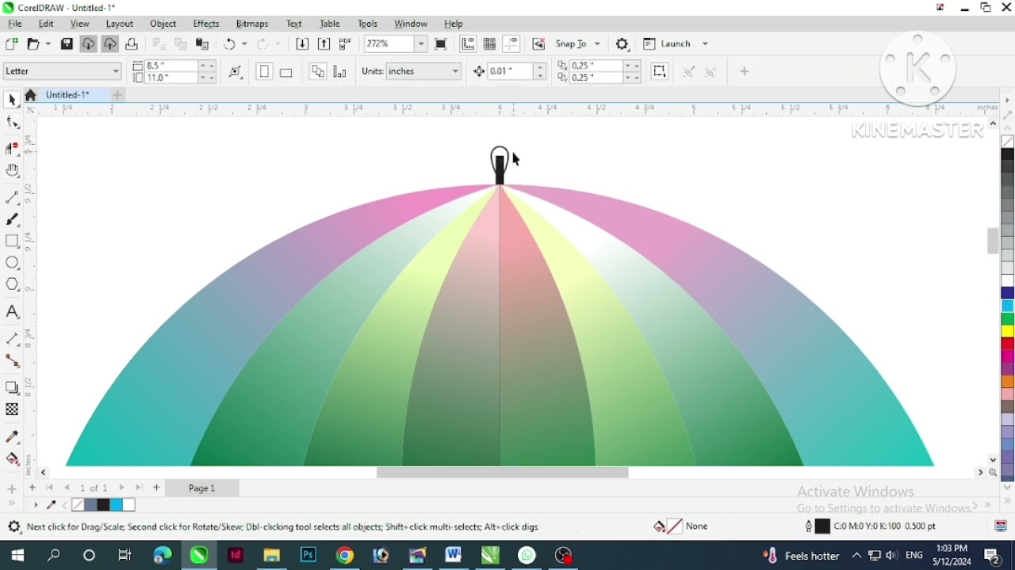Expand the Launch dropdown
Viewport: 1015px width, 570px height.
(705, 44)
